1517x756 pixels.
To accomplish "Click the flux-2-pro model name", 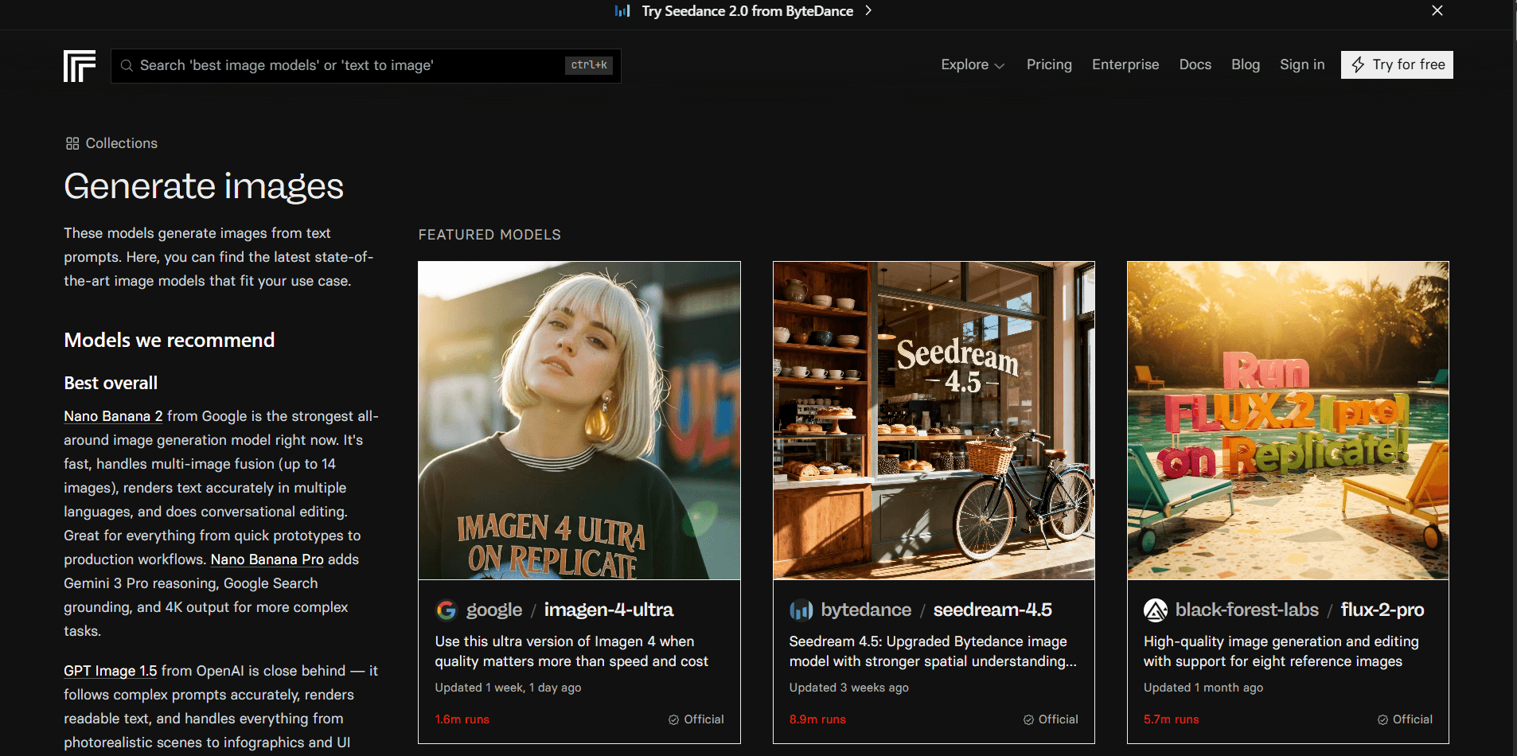I will 1382,610.
